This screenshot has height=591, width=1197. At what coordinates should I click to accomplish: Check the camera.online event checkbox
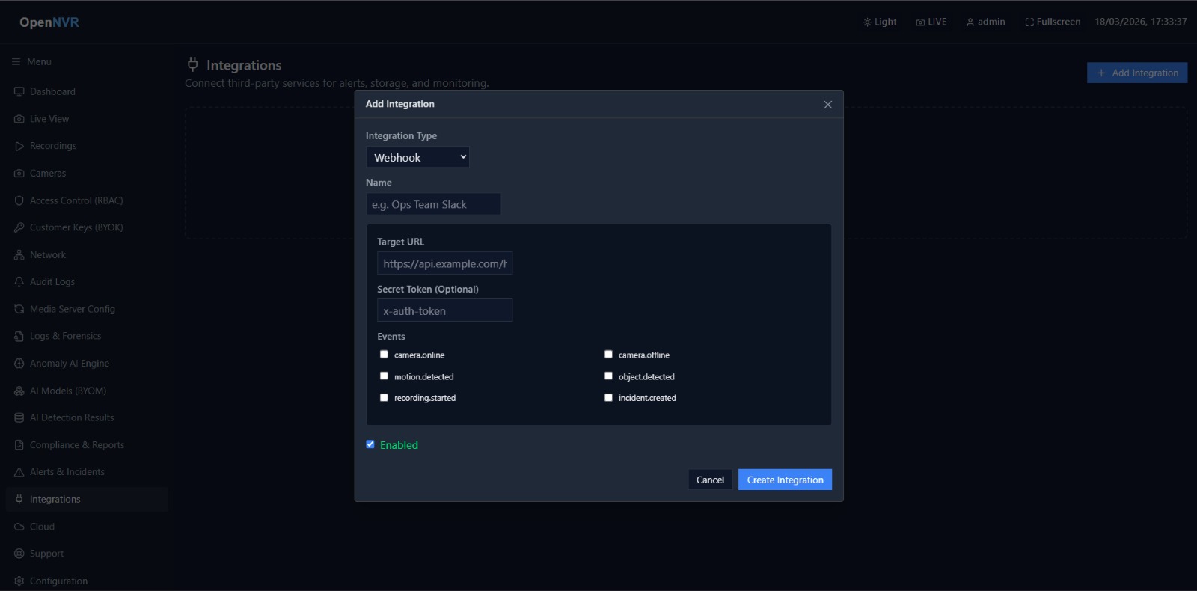click(x=384, y=355)
